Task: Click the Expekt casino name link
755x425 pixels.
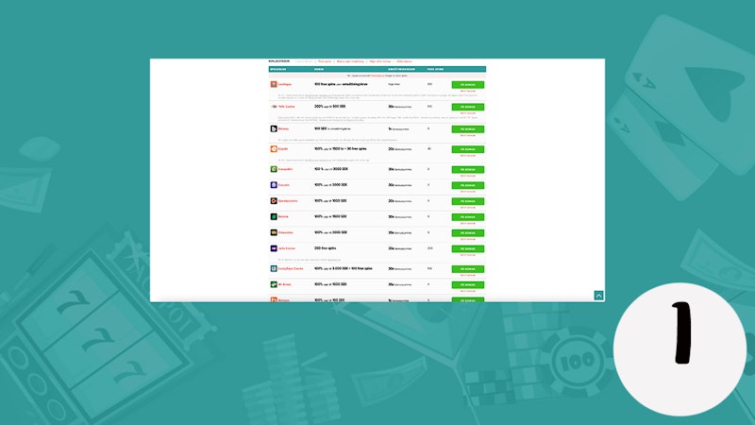Action: click(284, 148)
